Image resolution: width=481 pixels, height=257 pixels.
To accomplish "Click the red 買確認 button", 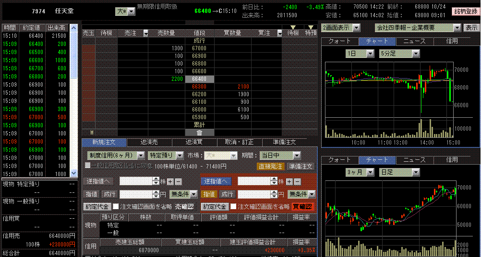I will pyautogui.click(x=302, y=207).
